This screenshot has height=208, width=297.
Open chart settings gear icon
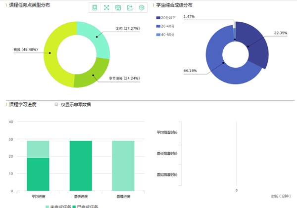click(142, 7)
